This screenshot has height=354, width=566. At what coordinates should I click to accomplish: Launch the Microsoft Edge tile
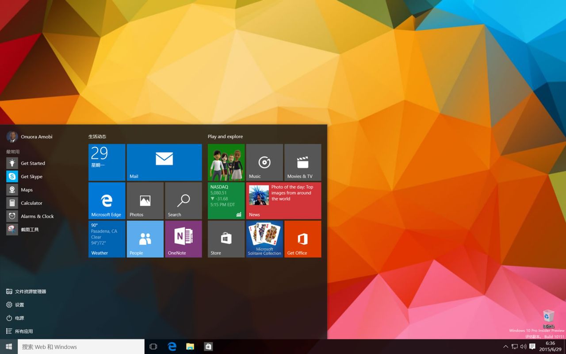click(107, 200)
